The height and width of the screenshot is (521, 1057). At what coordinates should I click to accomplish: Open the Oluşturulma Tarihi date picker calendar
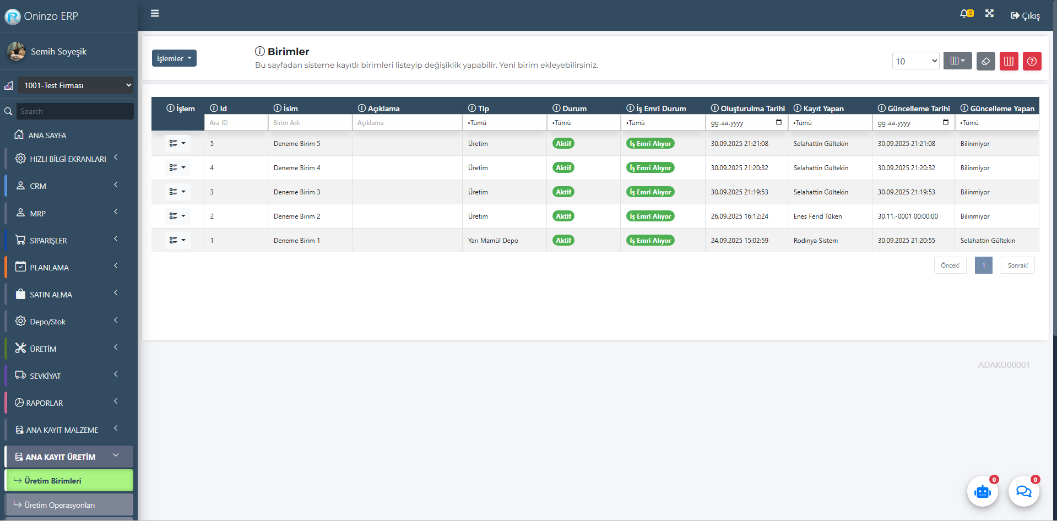778,122
